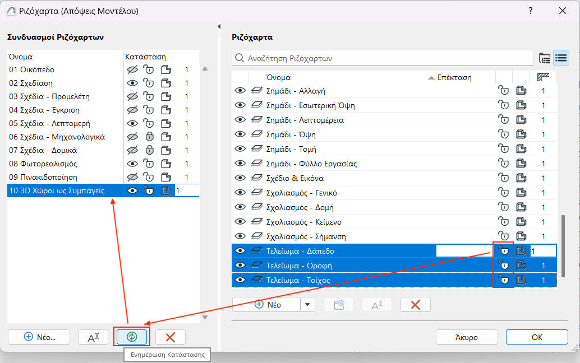
Task: Select layer combination 04 Σχέδια - Έγκριση
Action: [x=44, y=110]
